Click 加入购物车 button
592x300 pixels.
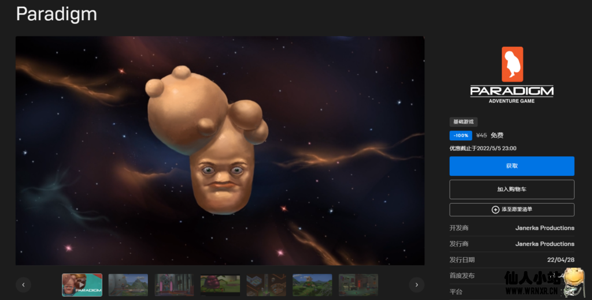pyautogui.click(x=512, y=189)
